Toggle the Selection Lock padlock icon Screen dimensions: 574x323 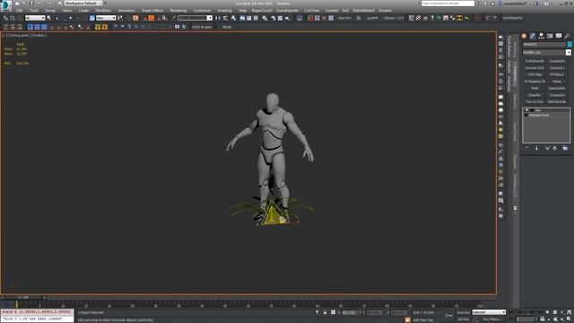pos(325,312)
